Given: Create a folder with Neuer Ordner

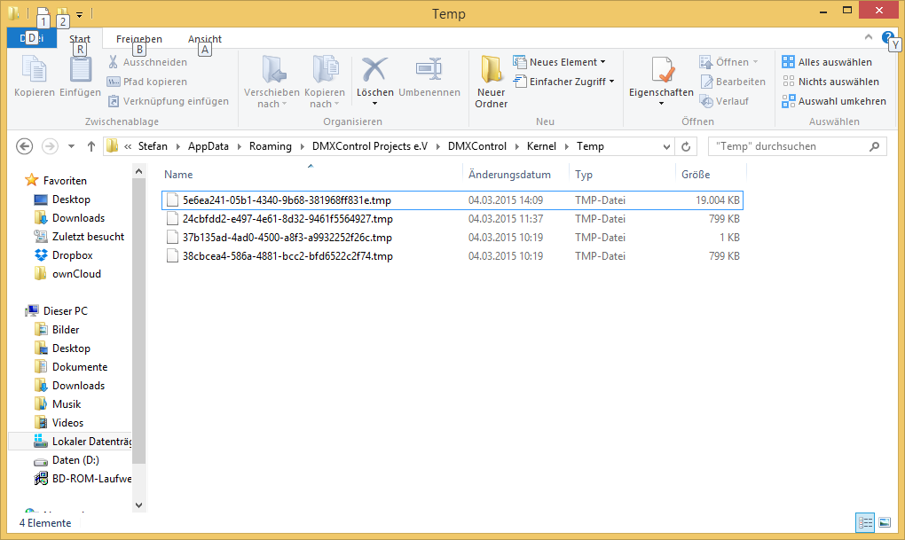Looking at the screenshot, I should (491, 71).
